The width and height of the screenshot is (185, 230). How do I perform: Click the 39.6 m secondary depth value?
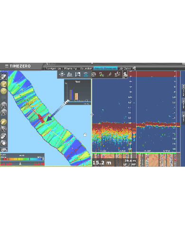[x=130, y=161]
